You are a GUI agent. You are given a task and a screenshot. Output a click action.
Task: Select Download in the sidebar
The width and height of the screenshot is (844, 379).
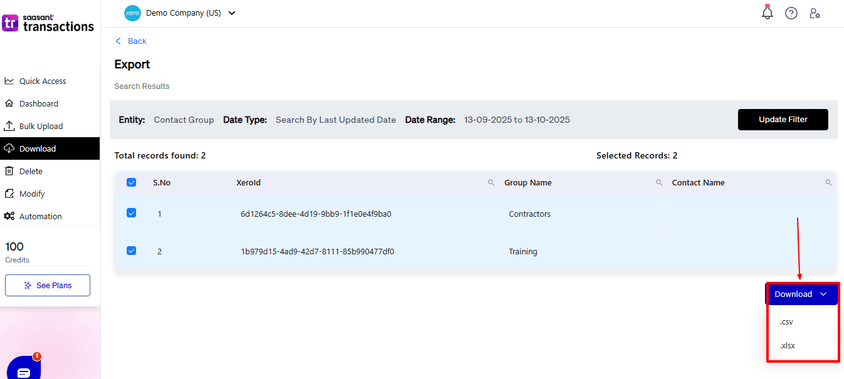(50, 148)
